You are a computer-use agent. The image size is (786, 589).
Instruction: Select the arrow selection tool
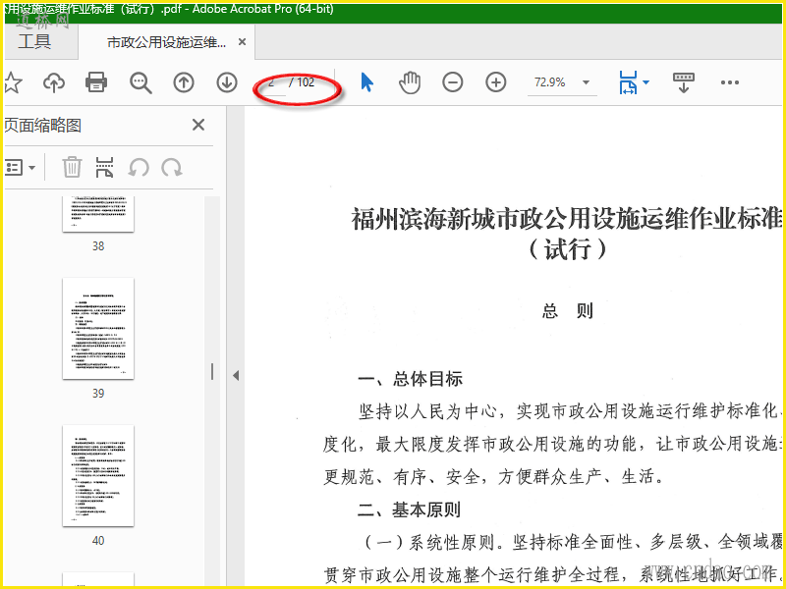tap(366, 82)
